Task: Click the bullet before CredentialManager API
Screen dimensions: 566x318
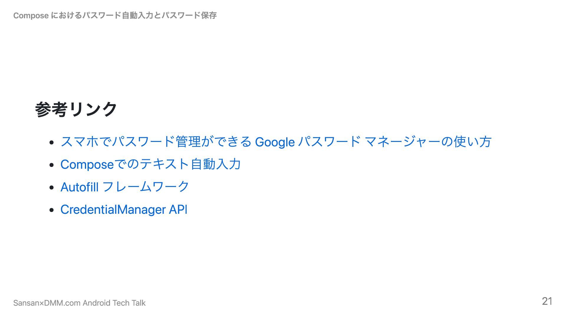Action: [52, 210]
